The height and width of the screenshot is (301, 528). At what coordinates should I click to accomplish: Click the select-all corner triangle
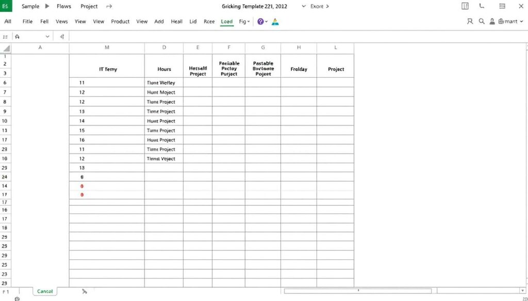coord(6,48)
